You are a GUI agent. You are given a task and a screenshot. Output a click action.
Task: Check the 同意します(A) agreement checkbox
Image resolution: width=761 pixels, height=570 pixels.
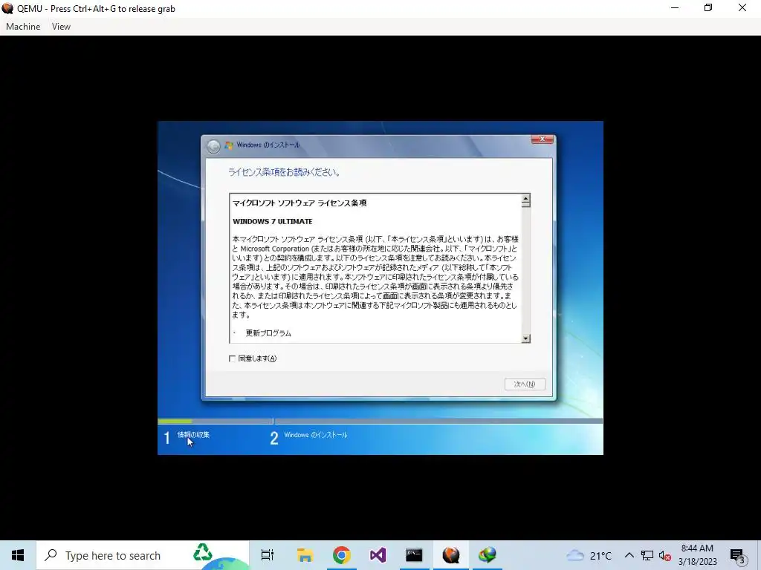coord(232,358)
